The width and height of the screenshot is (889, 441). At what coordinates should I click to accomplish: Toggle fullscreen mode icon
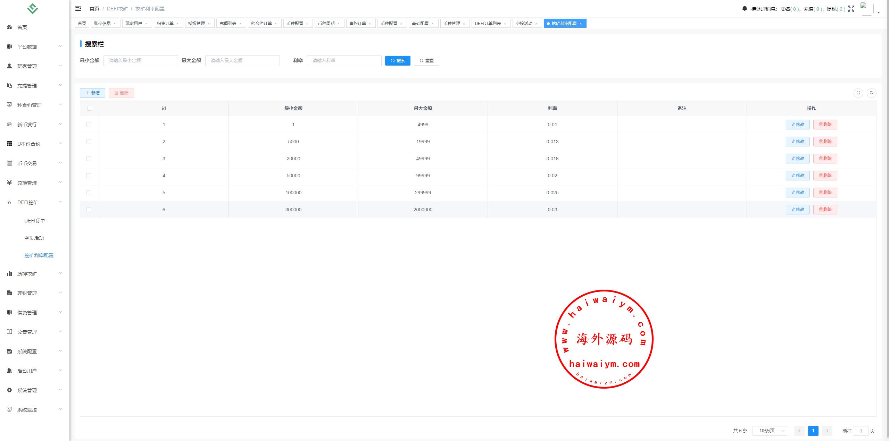tap(851, 9)
